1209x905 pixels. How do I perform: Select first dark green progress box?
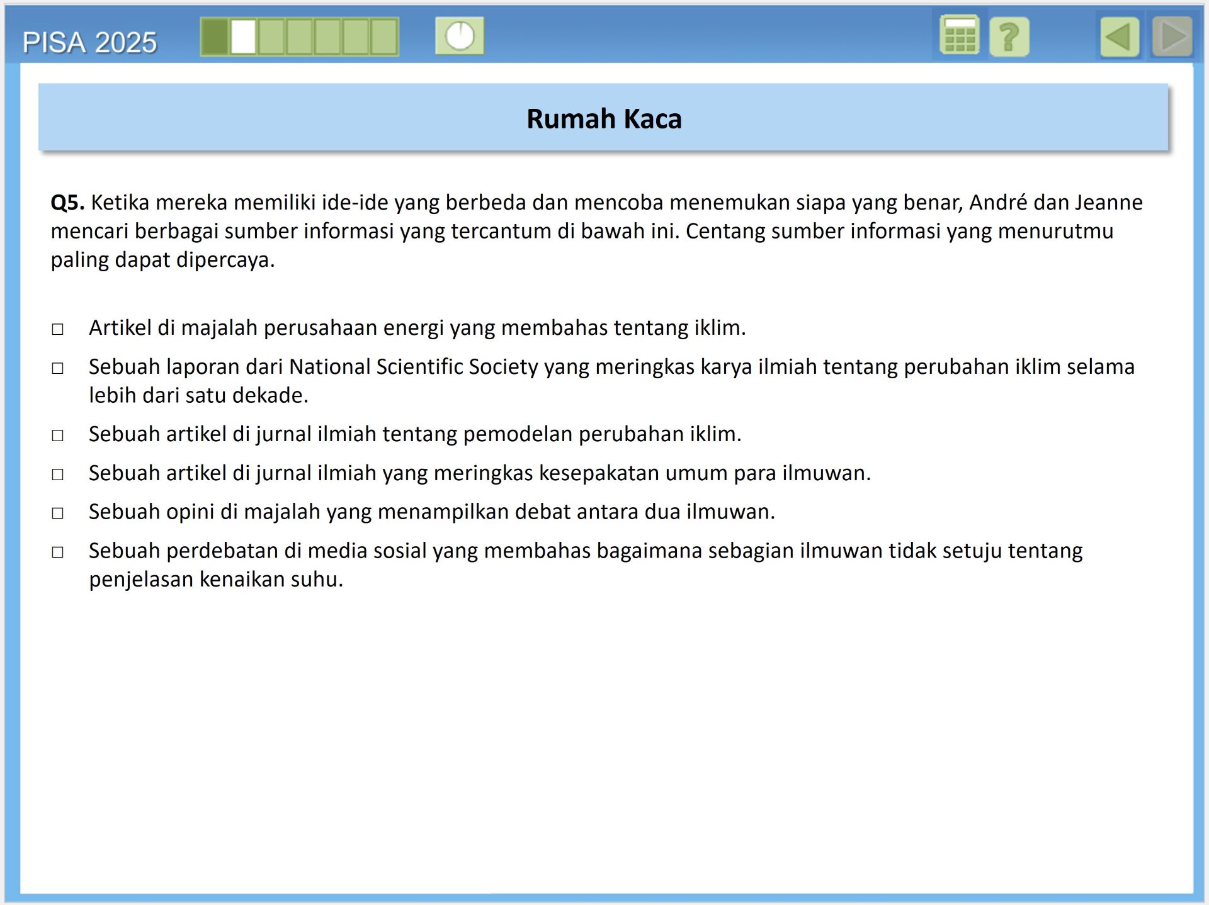click(215, 37)
